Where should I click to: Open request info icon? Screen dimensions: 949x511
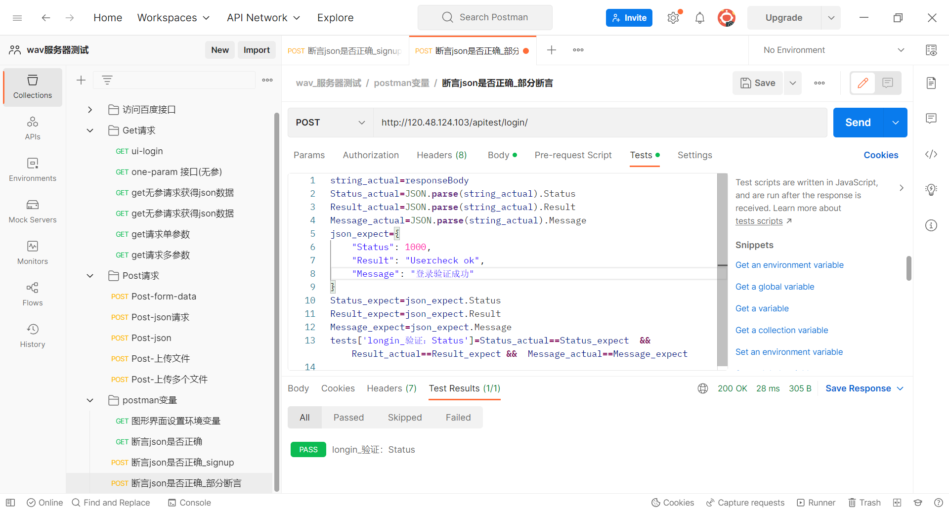[x=931, y=225]
